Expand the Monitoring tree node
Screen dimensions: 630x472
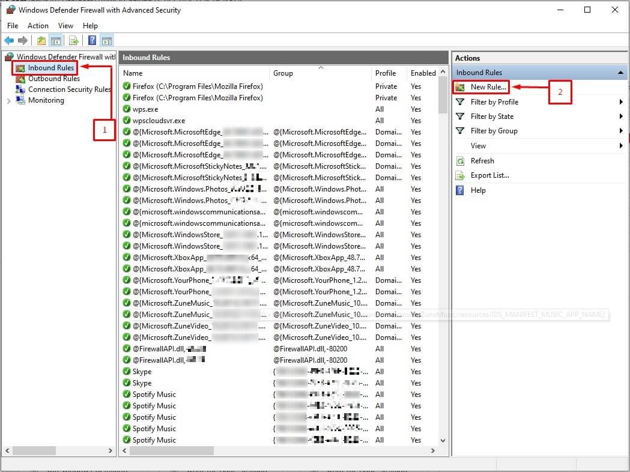pos(9,101)
